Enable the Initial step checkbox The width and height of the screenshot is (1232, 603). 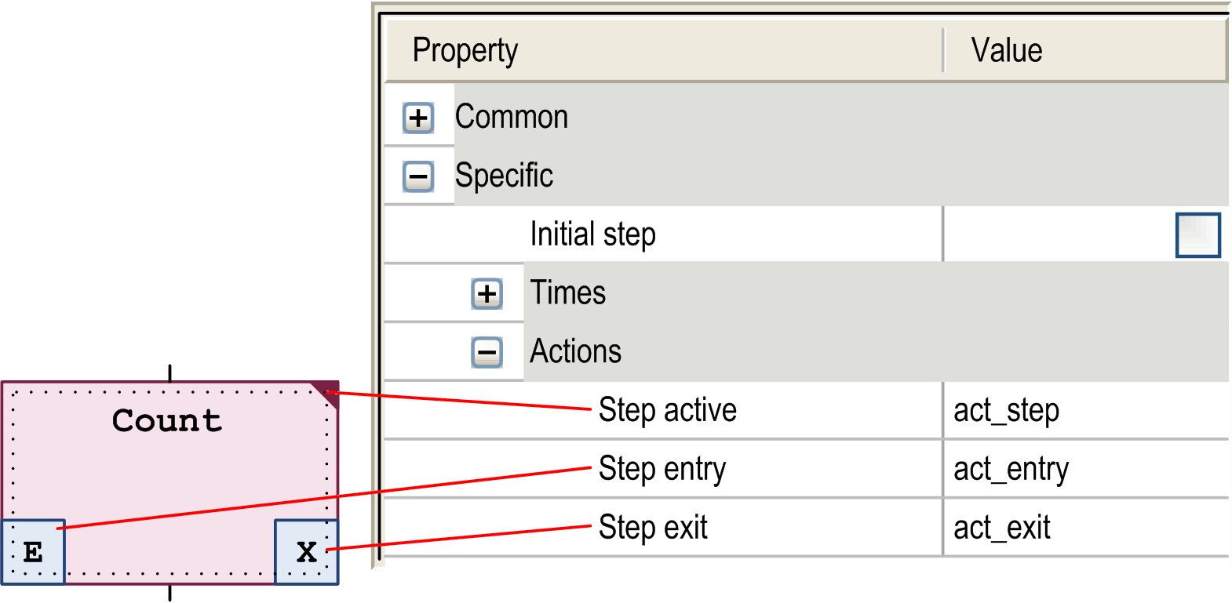[x=1198, y=234]
